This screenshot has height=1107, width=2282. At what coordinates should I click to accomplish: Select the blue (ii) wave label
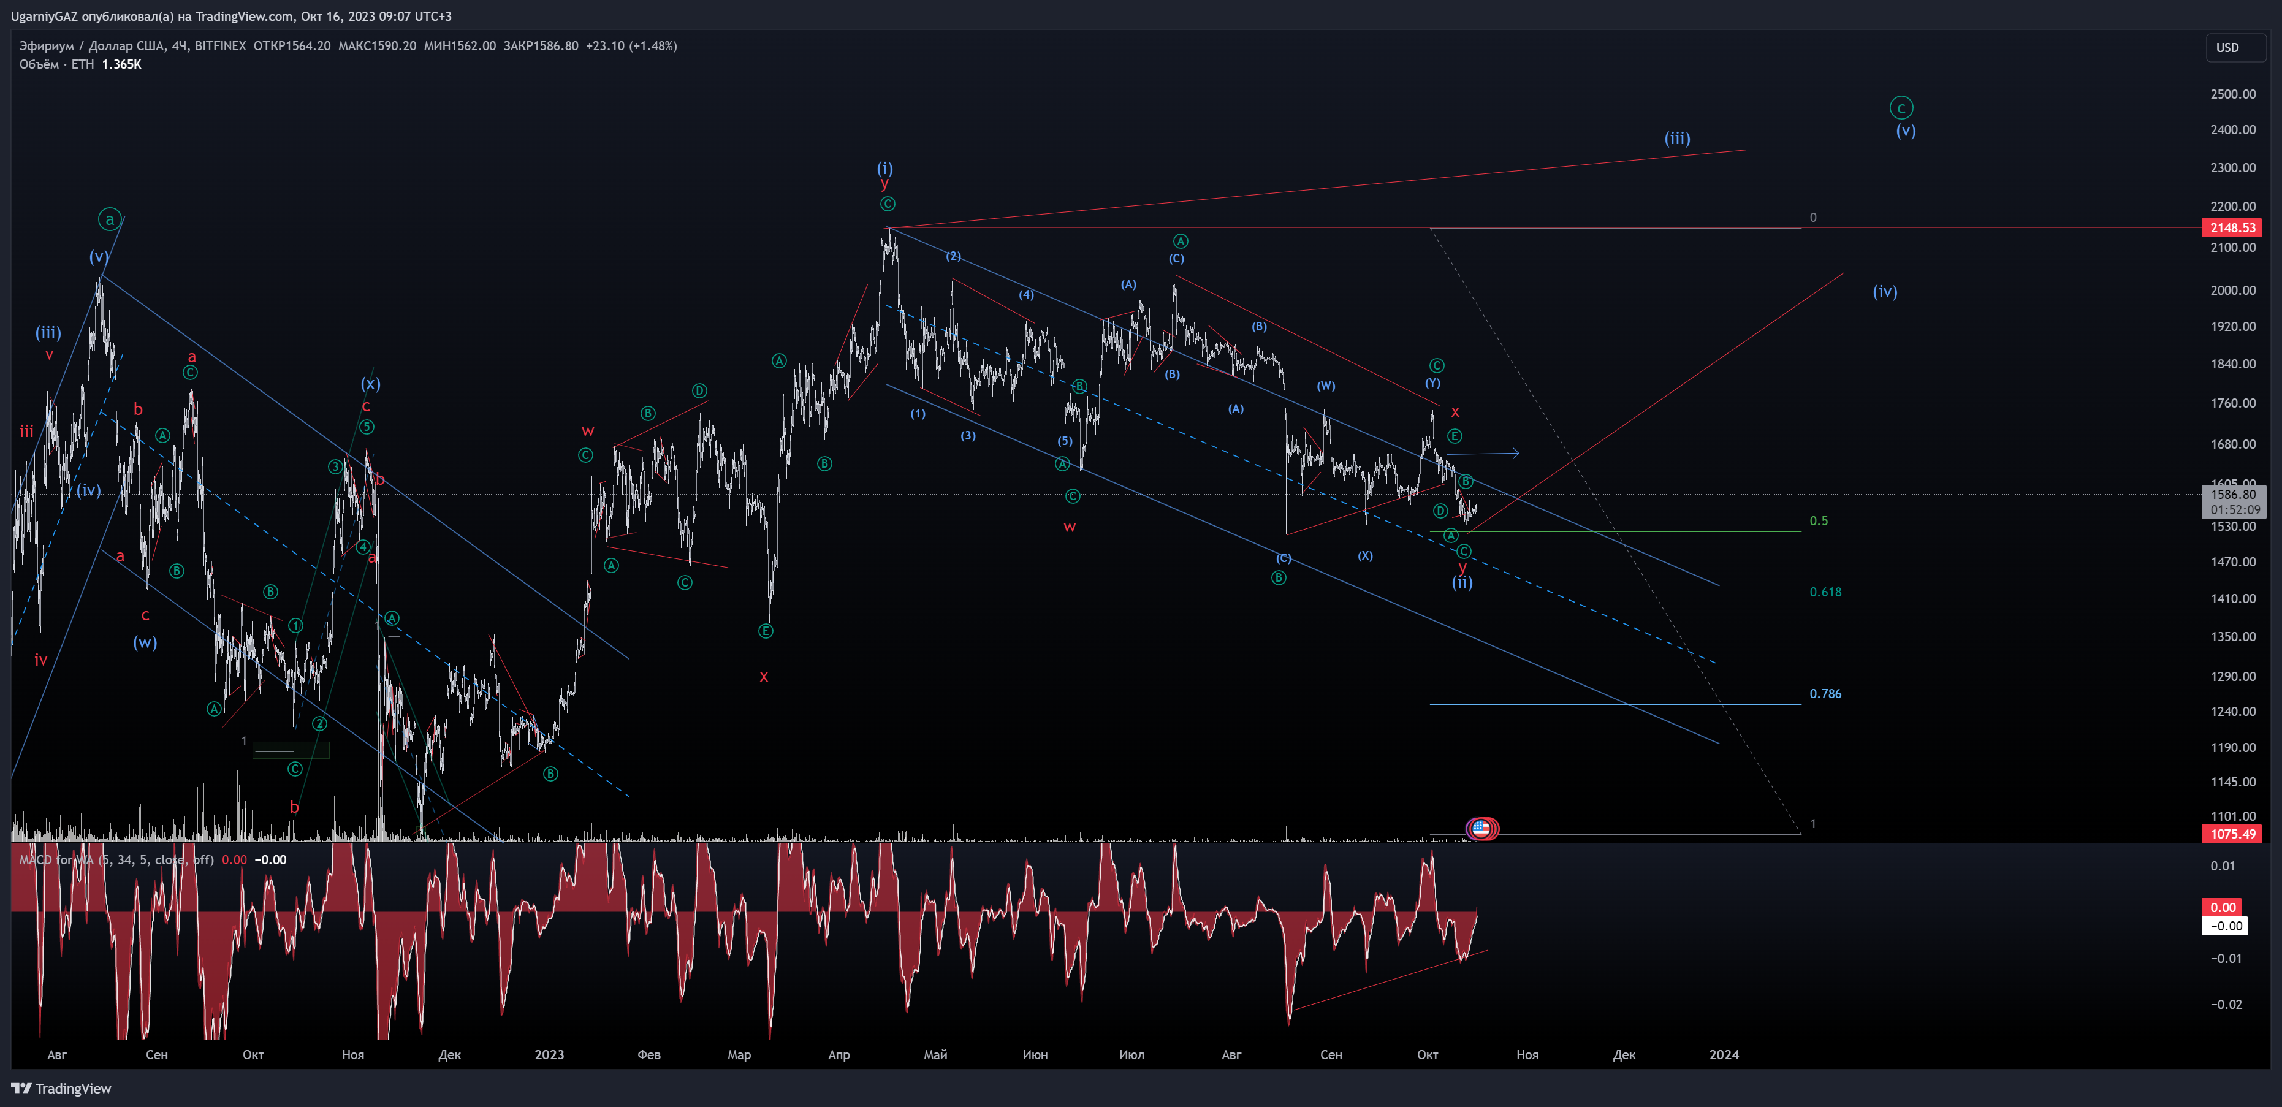tap(1462, 582)
